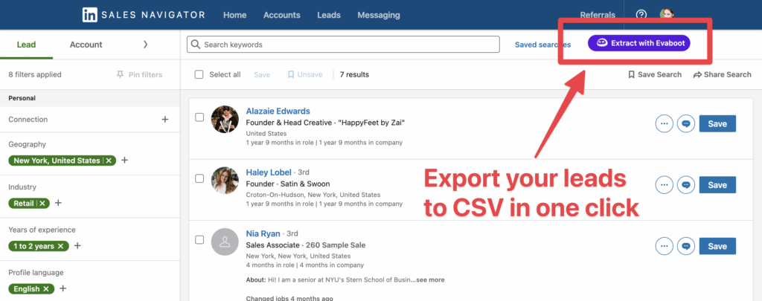
Task: Check the Select all checkbox
Action: click(199, 75)
